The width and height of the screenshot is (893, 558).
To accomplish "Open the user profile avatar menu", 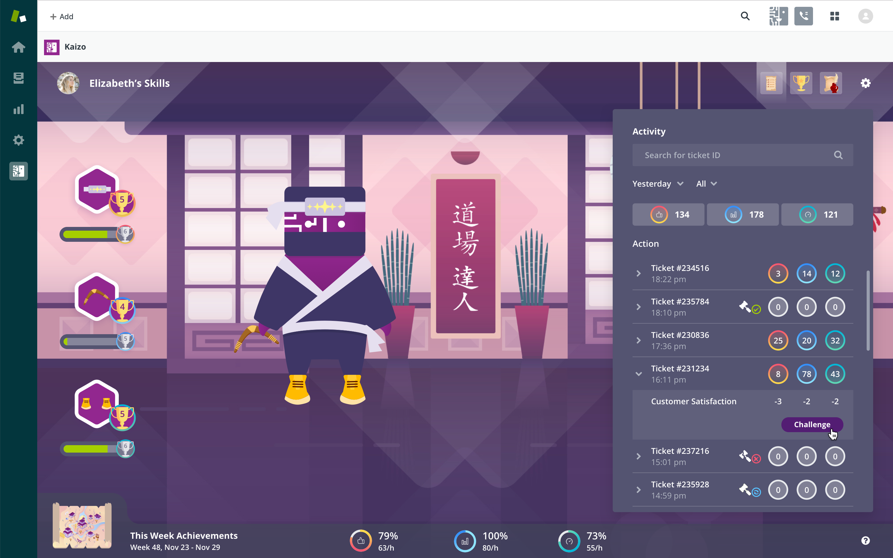I will pos(865,16).
